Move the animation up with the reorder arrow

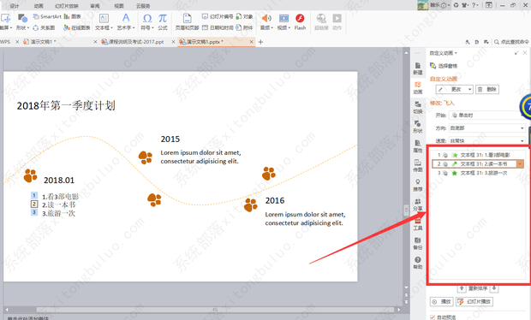pos(462,288)
